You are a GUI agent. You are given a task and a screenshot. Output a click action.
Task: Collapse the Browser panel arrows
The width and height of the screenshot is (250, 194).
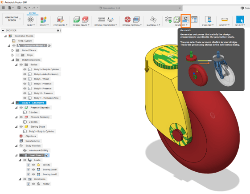3,30
